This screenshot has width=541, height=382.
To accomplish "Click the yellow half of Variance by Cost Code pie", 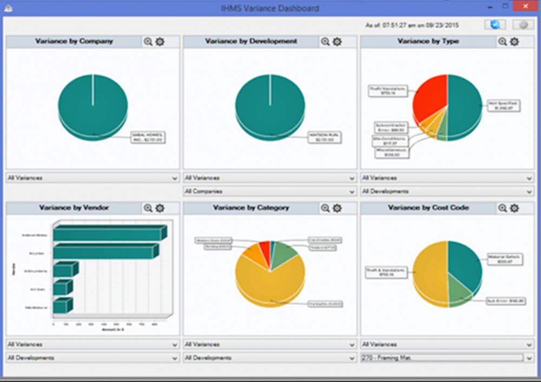I will coord(430,274).
